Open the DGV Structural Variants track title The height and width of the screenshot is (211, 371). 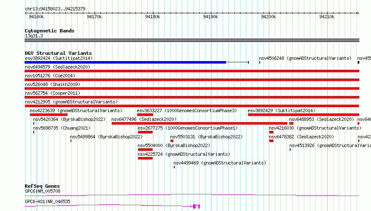pyautogui.click(x=58, y=53)
